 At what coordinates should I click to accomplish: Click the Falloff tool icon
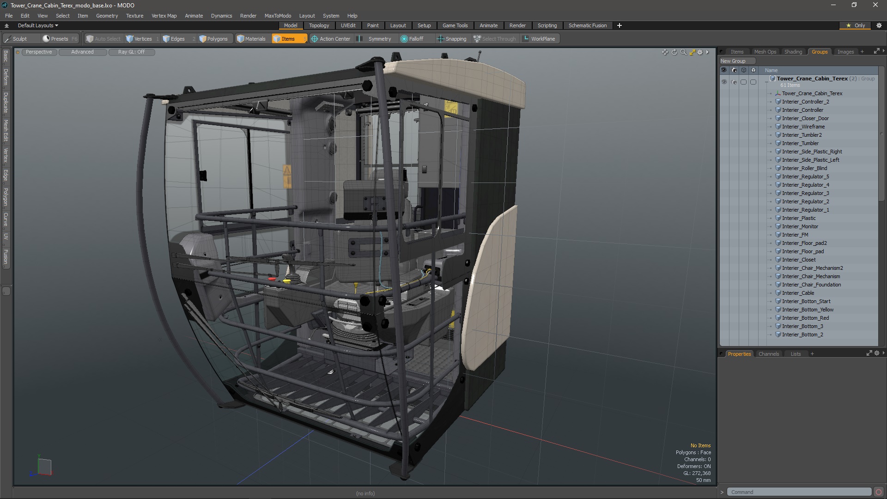[404, 39]
